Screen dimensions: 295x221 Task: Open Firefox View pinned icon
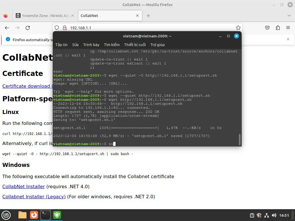(6, 16)
